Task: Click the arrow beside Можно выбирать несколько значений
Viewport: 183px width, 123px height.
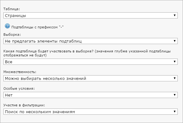Action: click(x=175, y=78)
